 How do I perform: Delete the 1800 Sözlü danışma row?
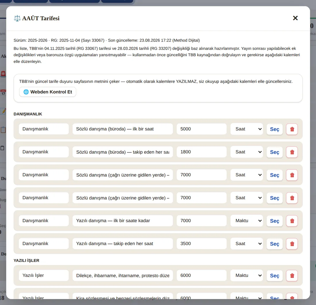click(292, 152)
